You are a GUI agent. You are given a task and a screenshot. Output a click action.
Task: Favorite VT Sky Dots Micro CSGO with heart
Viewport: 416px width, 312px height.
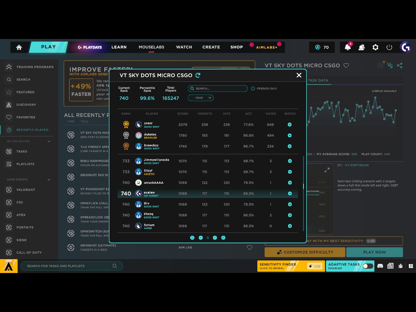(x=346, y=66)
